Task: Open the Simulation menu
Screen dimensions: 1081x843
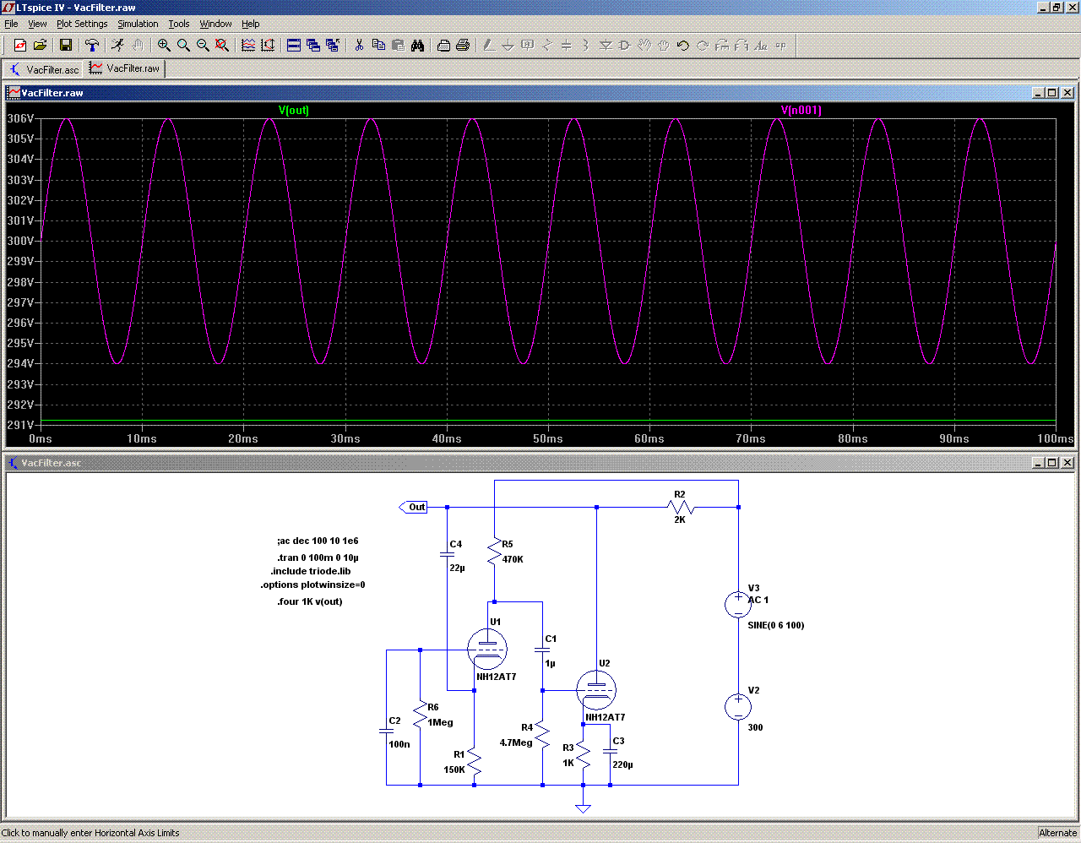Action: pos(138,24)
